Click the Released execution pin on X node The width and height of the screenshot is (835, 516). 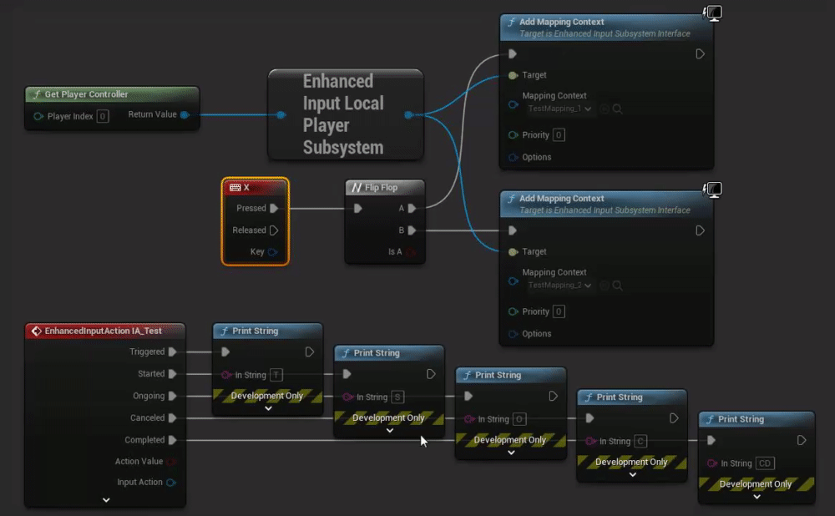[274, 230]
